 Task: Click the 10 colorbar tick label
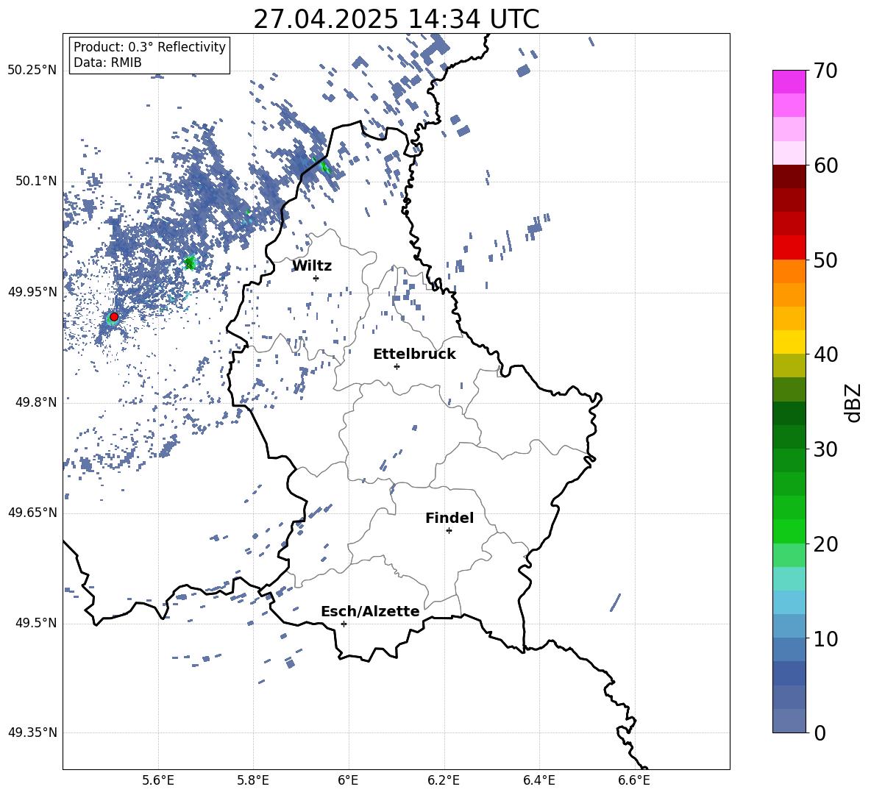coord(826,639)
